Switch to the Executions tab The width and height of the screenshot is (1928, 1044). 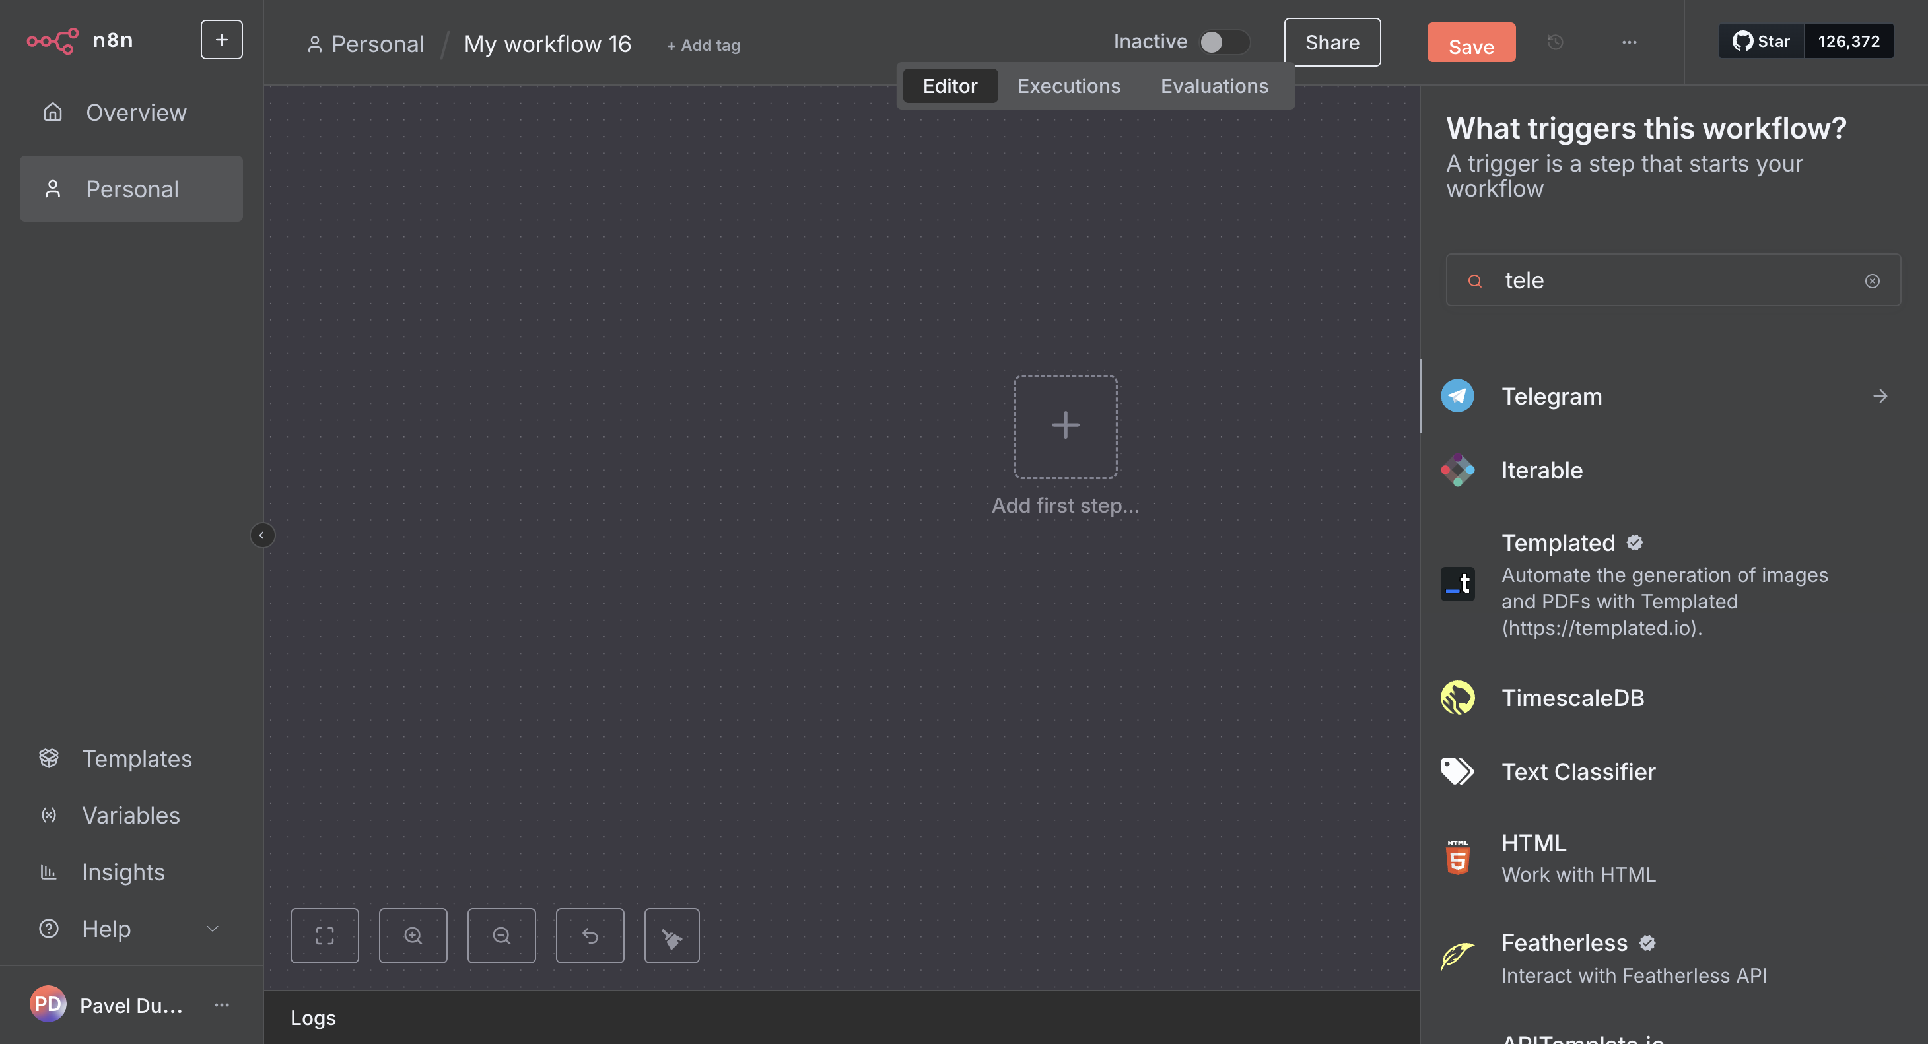[x=1068, y=86]
